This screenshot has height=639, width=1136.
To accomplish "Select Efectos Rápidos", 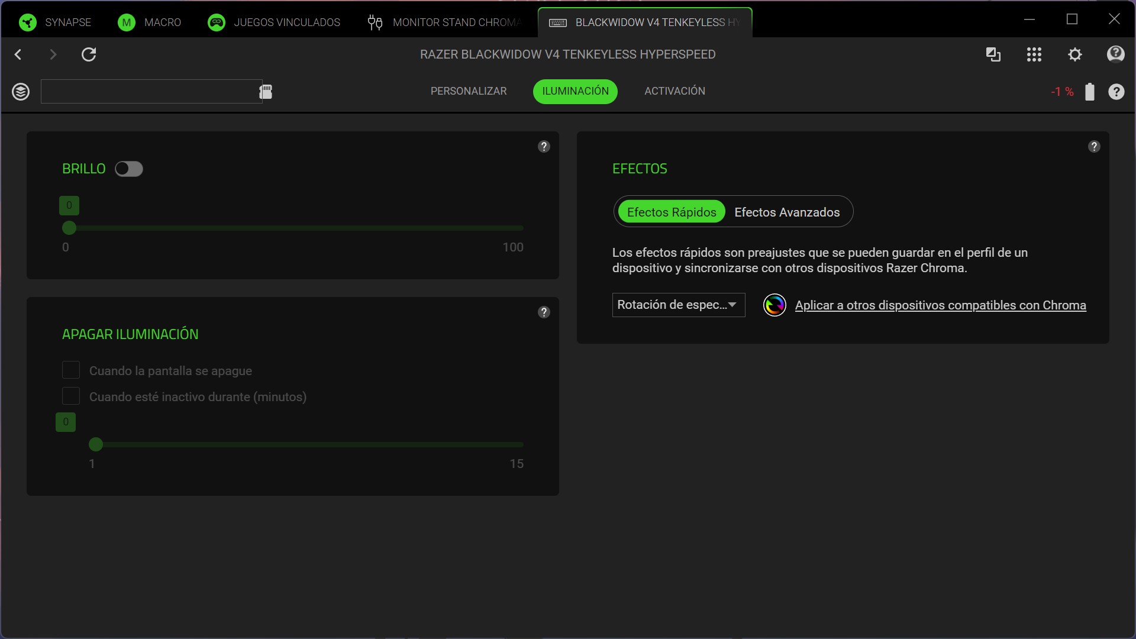I will pos(672,212).
